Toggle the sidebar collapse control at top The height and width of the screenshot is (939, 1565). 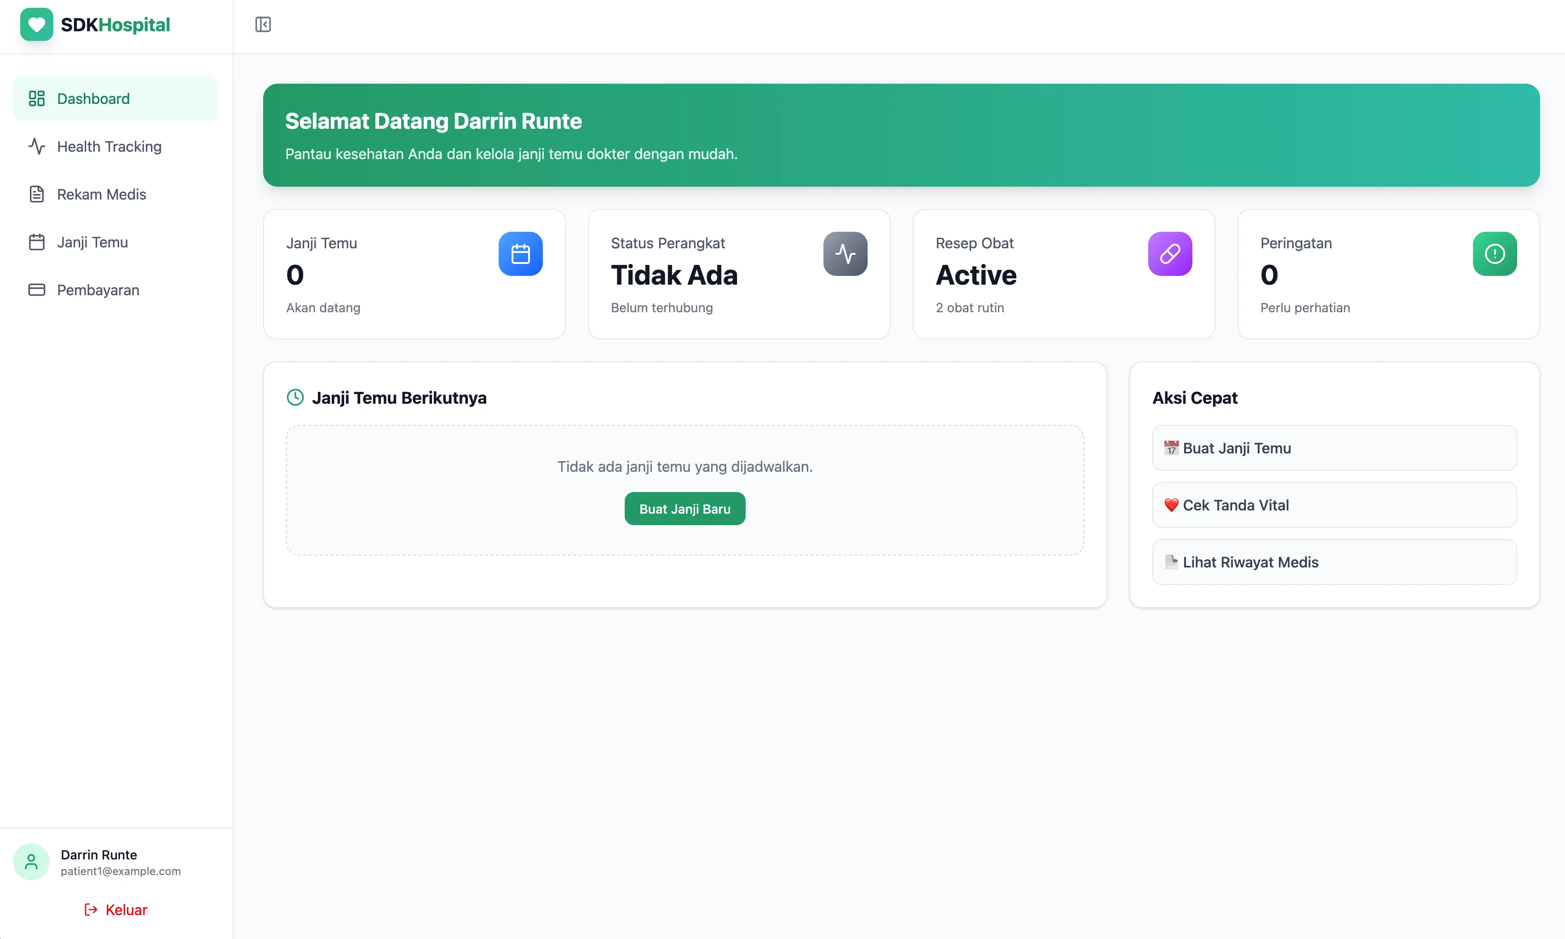coord(263,25)
